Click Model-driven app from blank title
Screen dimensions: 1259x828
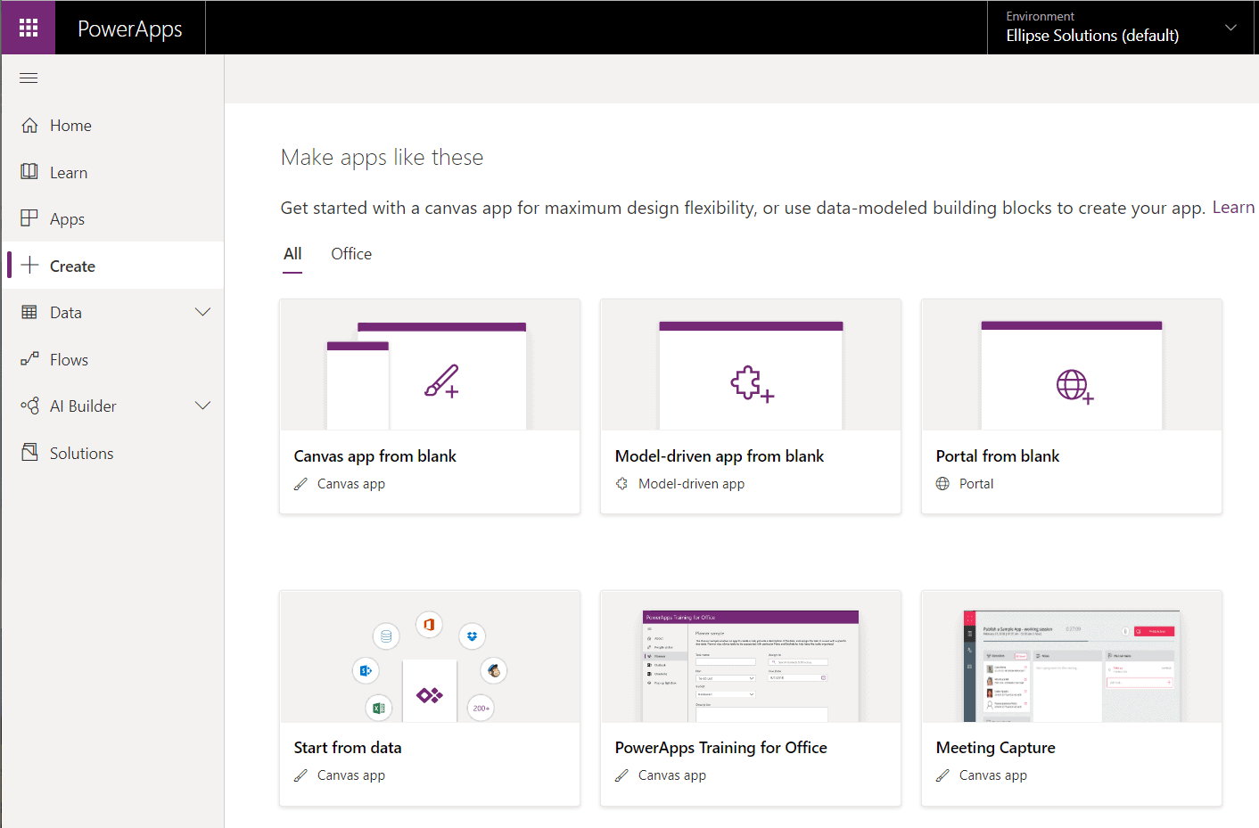[x=720, y=456]
